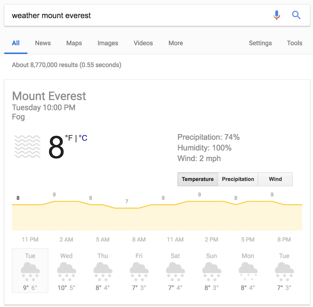The image size is (313, 307).
Task: Select the Temperature graph button
Action: (198, 179)
